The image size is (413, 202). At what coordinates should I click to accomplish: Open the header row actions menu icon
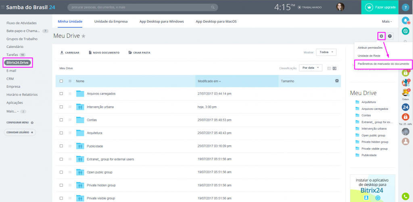[70, 81]
